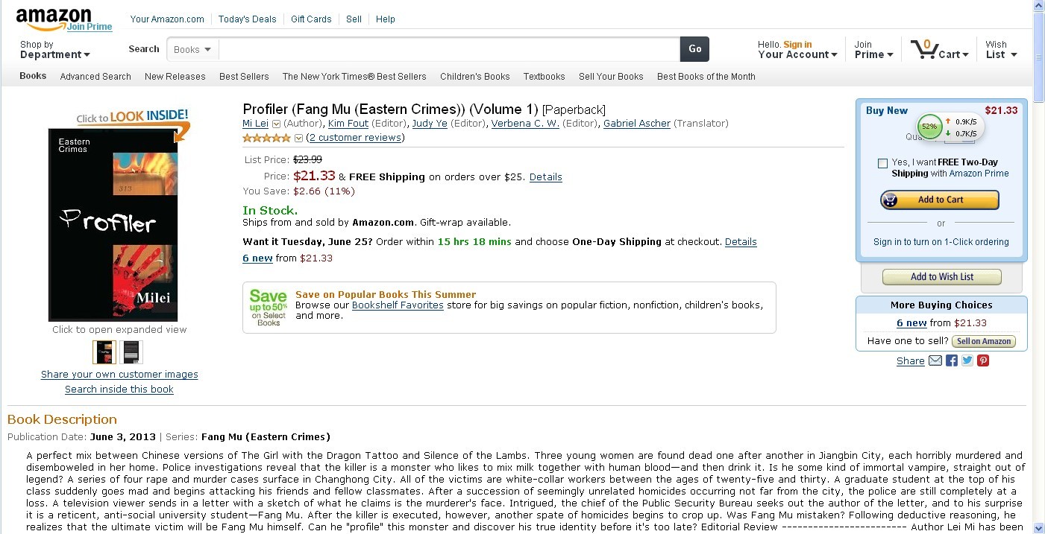Click the five-star rating icon

click(266, 138)
